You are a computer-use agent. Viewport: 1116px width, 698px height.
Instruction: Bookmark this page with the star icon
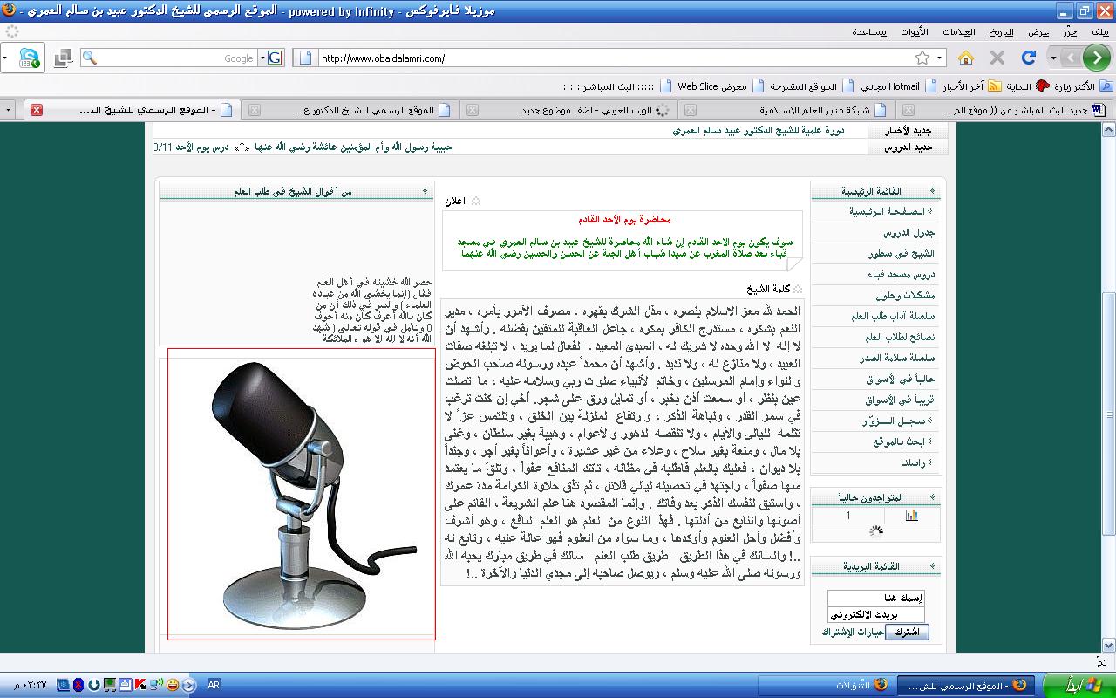922,58
